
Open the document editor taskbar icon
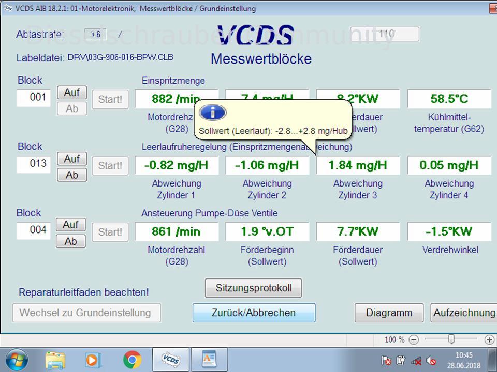(209, 360)
